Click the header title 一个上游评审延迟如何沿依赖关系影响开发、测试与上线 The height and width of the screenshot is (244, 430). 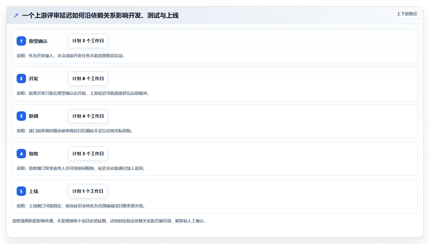click(x=100, y=15)
